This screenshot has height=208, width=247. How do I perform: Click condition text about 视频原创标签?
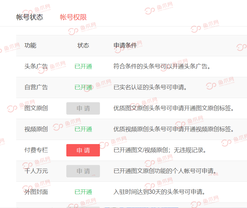pos(174,129)
